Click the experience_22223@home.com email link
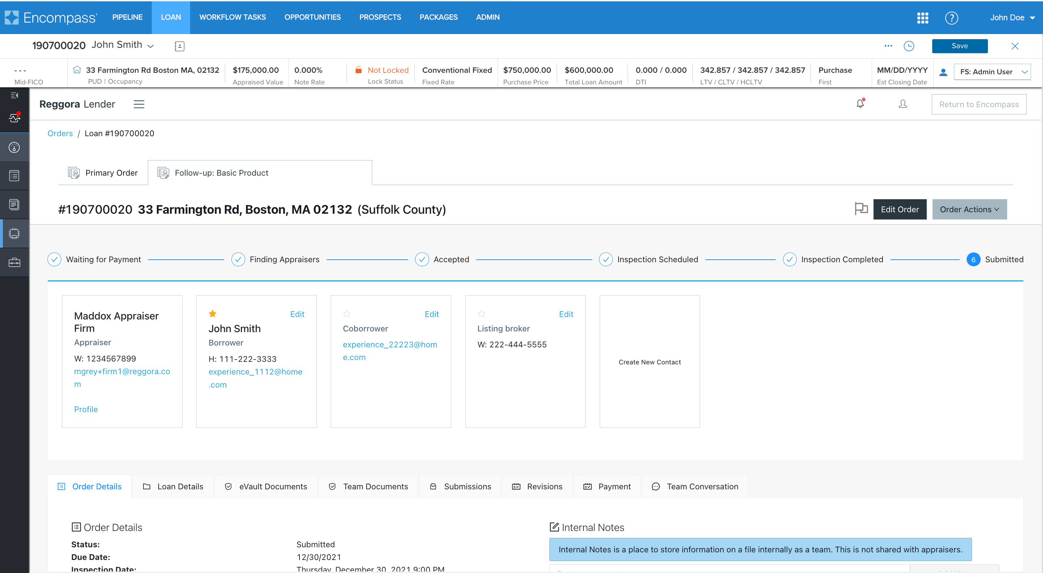This screenshot has height=573, width=1043. 390,351
